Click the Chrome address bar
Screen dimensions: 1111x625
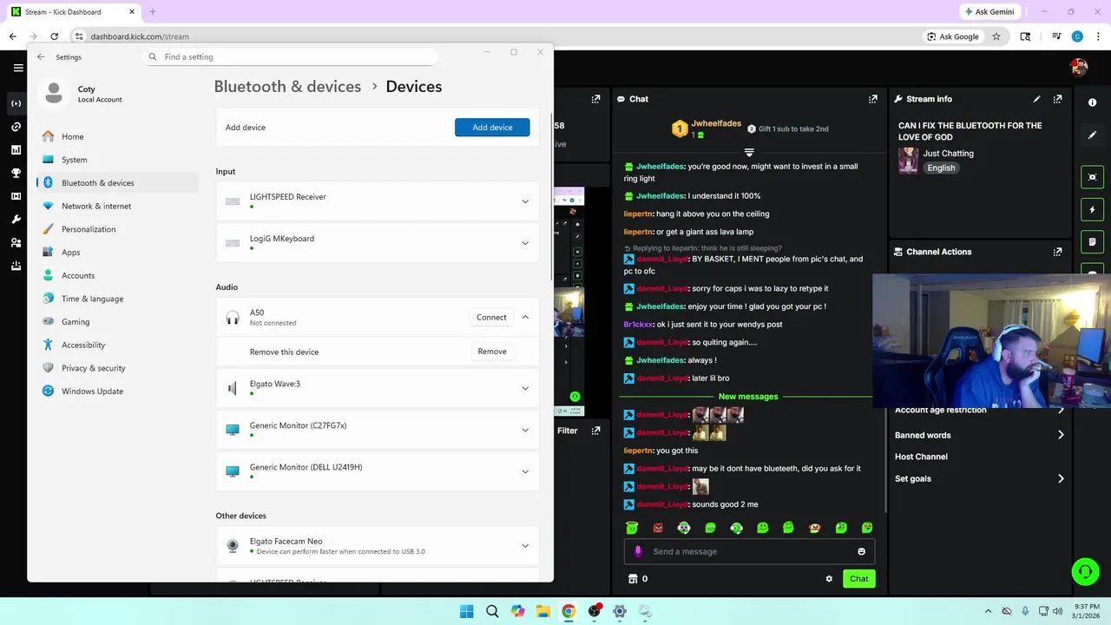coord(495,36)
